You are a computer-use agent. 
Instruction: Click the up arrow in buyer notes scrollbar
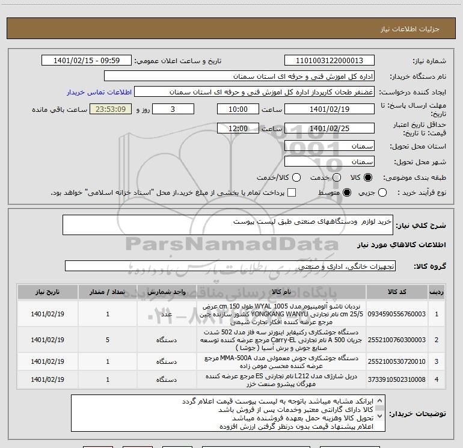coord(380,400)
